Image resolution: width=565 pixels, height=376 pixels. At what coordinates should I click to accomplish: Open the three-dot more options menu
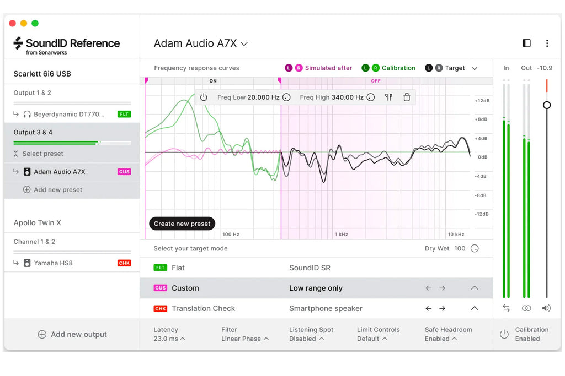point(547,43)
